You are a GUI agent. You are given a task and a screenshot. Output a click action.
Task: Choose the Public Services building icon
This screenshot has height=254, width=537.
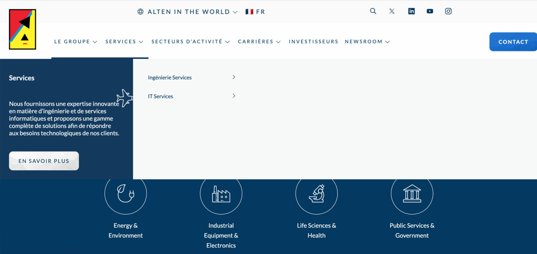(x=412, y=194)
